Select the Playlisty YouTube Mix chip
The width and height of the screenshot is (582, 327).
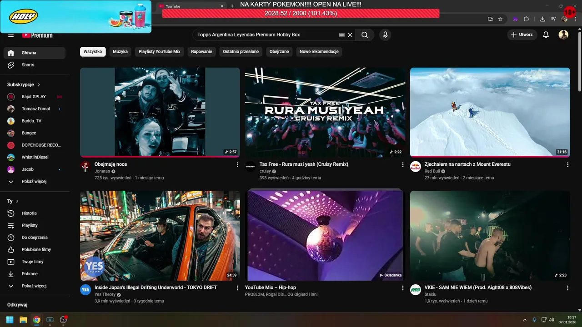point(160,52)
